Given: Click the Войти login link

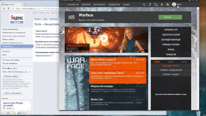Looking at the screenshot, I should tap(179, 4).
